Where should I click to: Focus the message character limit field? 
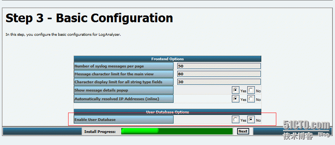(x=219, y=74)
